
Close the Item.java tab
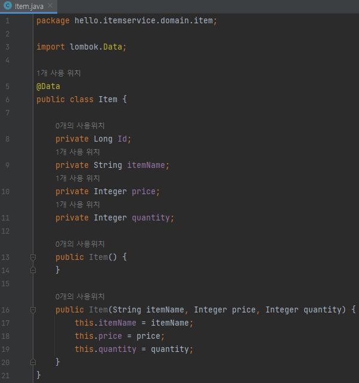(x=50, y=5)
